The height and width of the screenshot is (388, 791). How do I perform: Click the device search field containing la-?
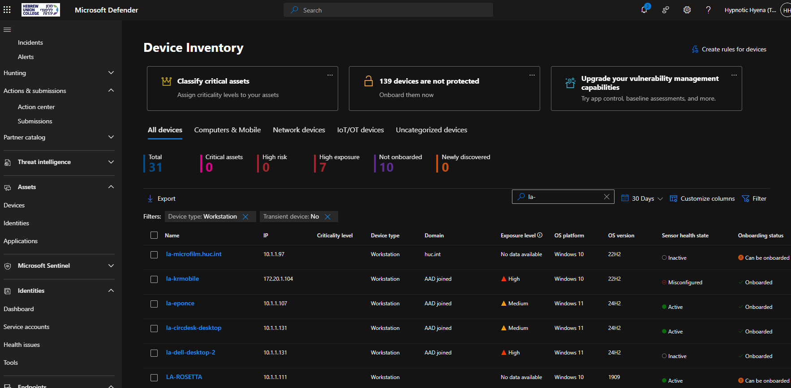click(563, 197)
